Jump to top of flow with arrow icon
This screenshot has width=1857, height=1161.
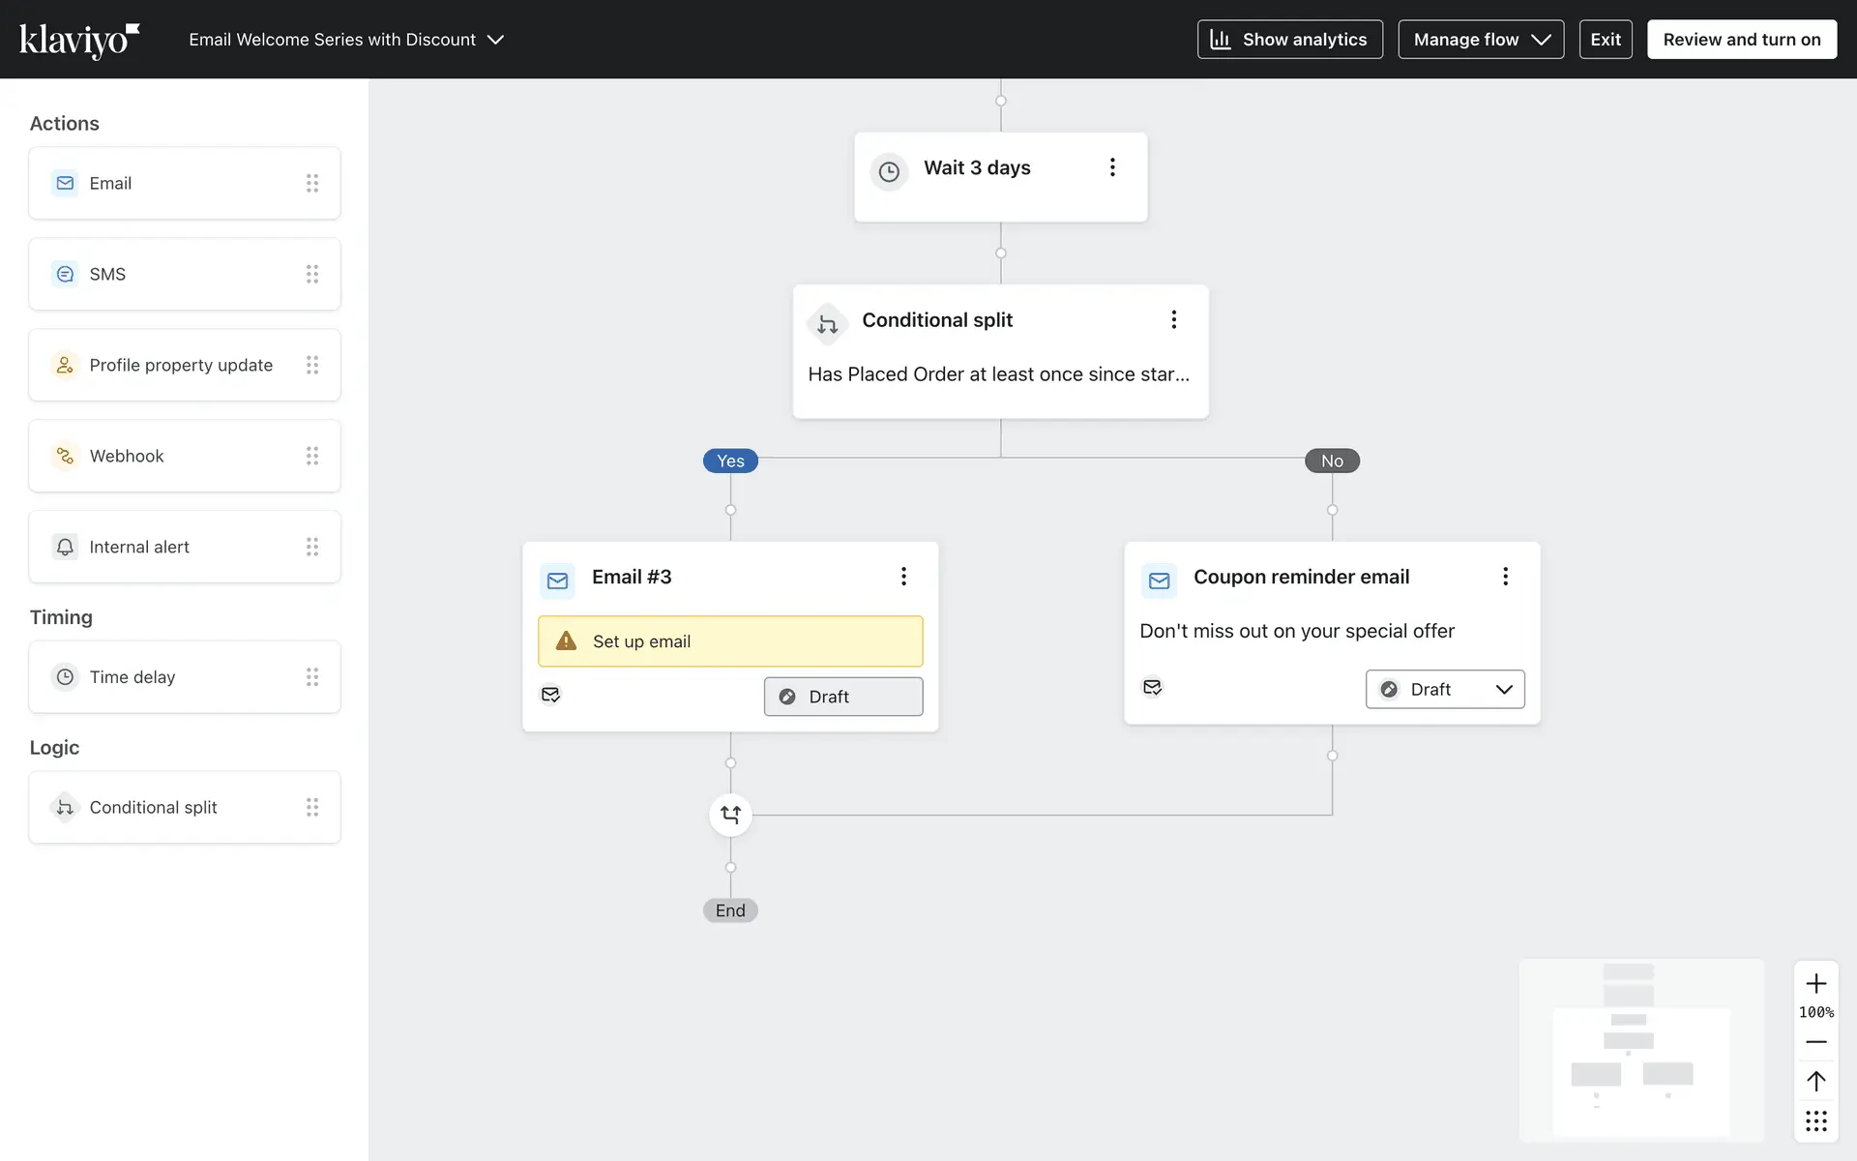[1815, 1081]
